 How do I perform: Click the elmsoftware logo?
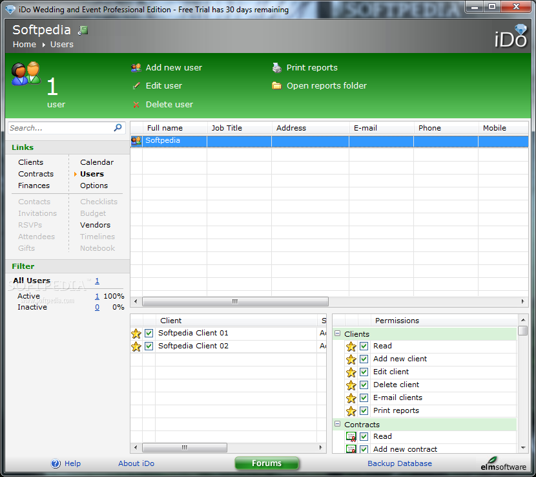pyautogui.click(x=503, y=464)
